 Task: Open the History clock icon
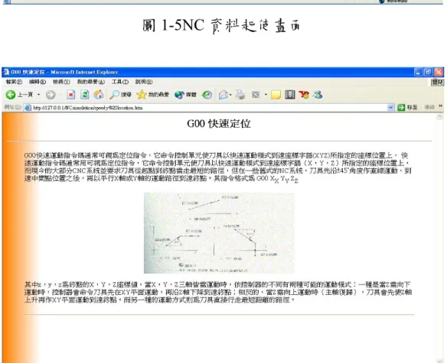pyautogui.click(x=207, y=95)
